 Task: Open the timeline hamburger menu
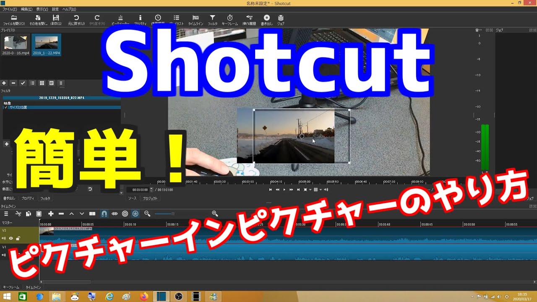pos(6,214)
